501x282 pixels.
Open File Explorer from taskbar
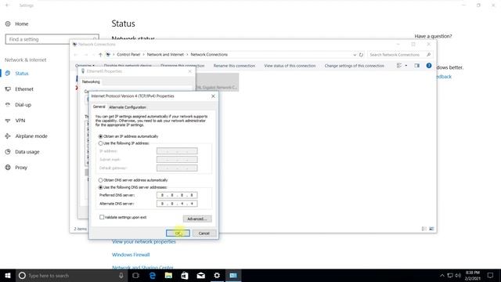coord(168,276)
